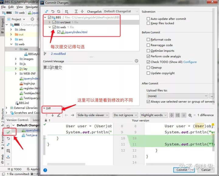Click Refresh icon in Version Control panel
This screenshot has height=176, width=219.
coord(8,126)
